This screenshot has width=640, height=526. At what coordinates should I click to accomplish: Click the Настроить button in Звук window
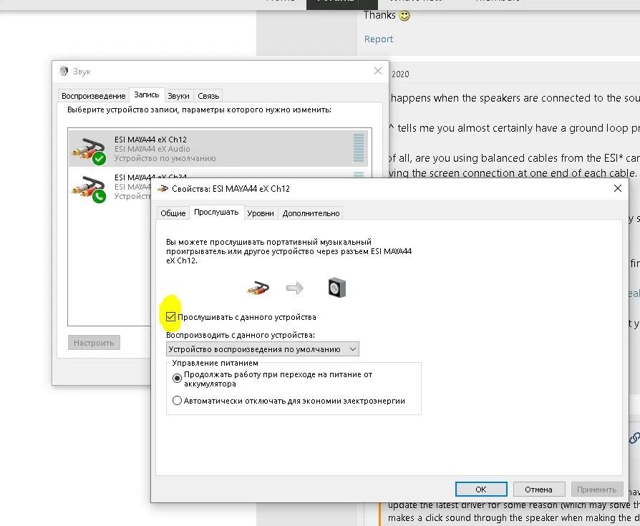coord(94,343)
